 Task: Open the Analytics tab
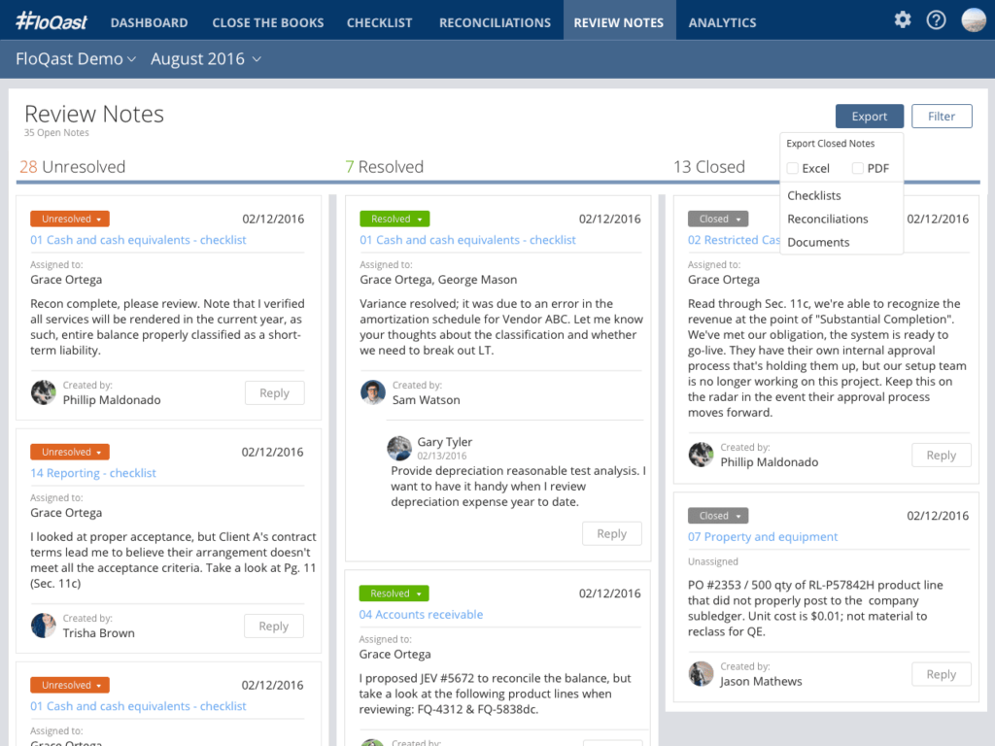click(x=722, y=23)
